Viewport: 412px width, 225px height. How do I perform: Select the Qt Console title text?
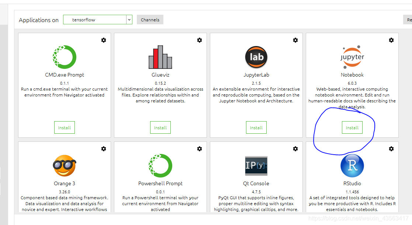point(256,183)
